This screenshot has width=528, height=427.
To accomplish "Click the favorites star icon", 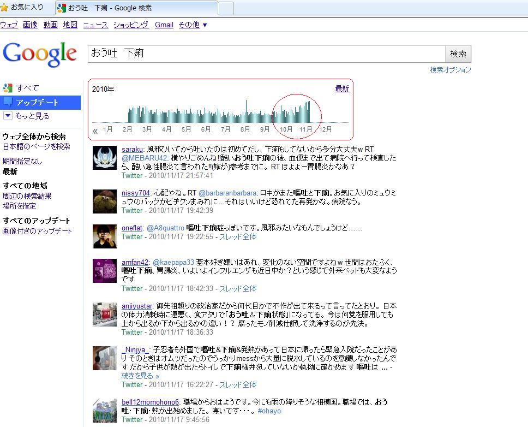I will click(4, 7).
